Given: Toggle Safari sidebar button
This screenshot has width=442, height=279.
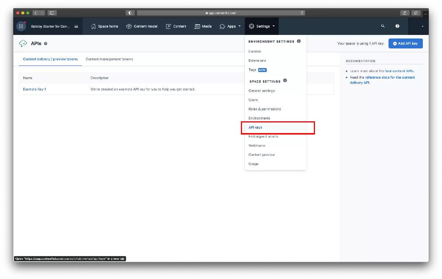Looking at the screenshot, I should (52, 13).
